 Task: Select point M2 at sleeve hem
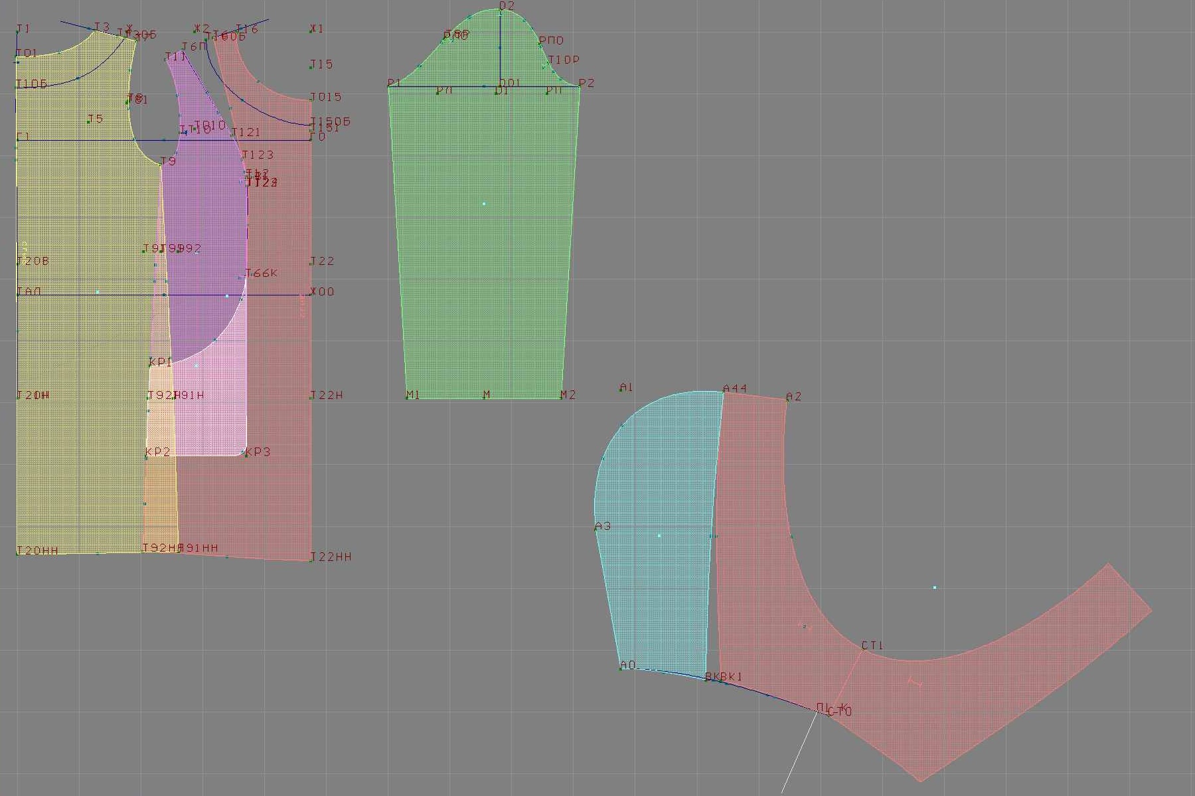click(562, 398)
